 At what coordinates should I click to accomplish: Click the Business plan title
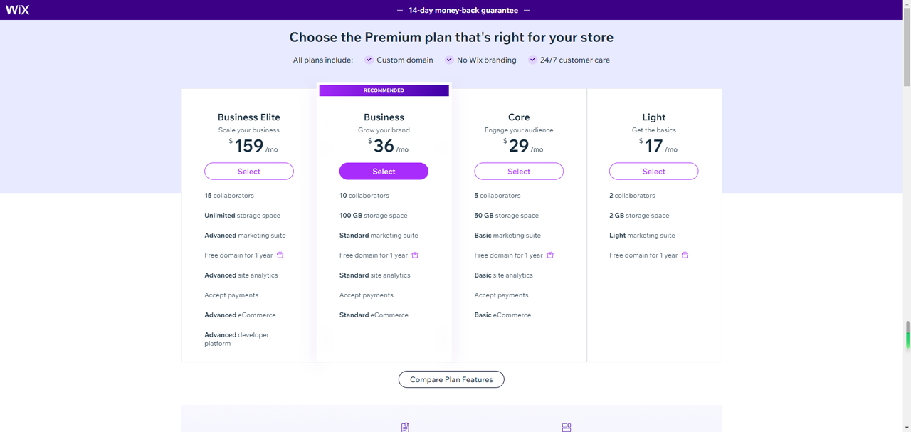click(384, 117)
